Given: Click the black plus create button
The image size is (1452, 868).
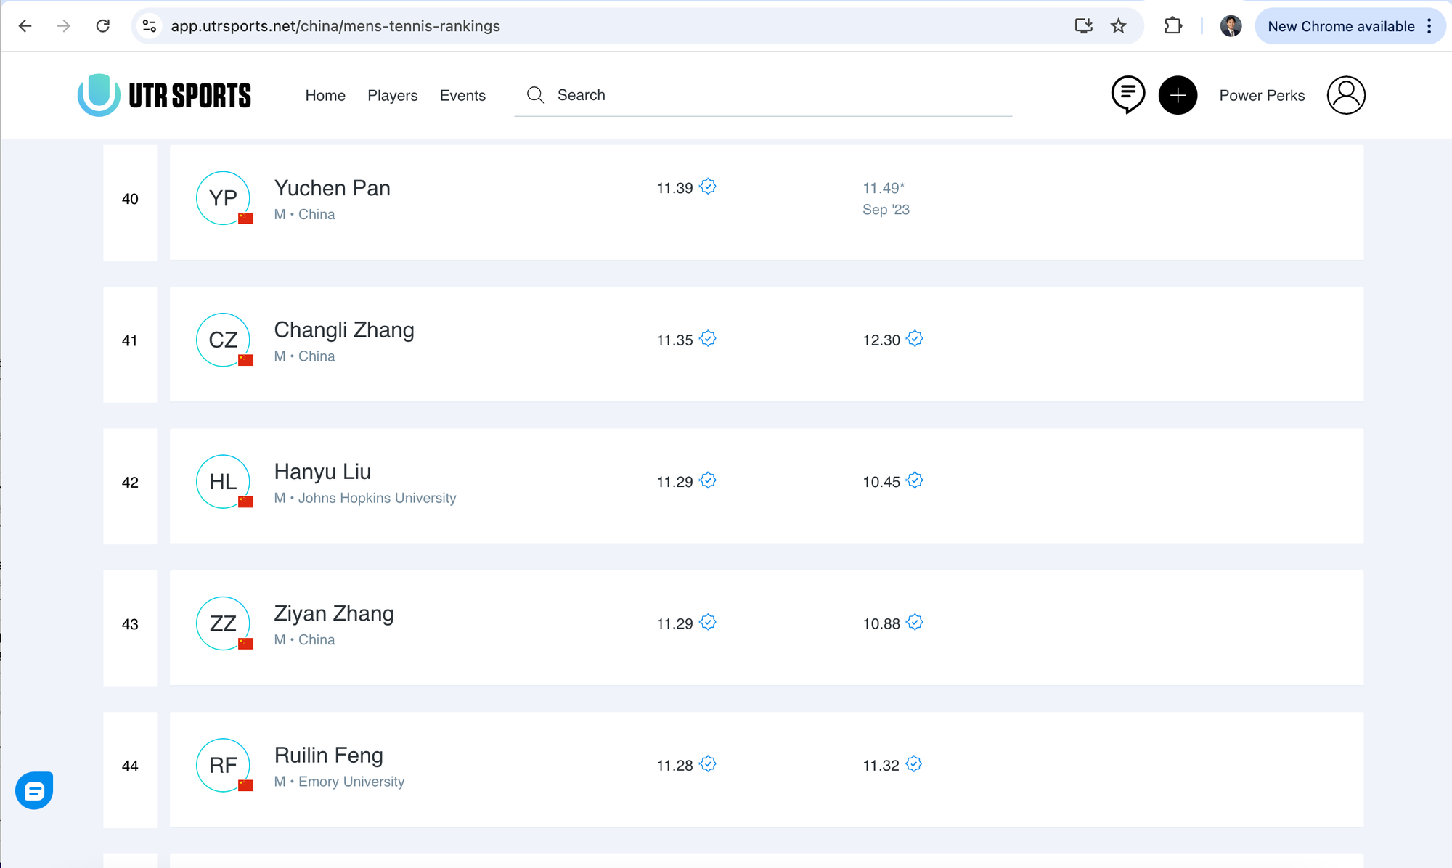Looking at the screenshot, I should point(1178,95).
